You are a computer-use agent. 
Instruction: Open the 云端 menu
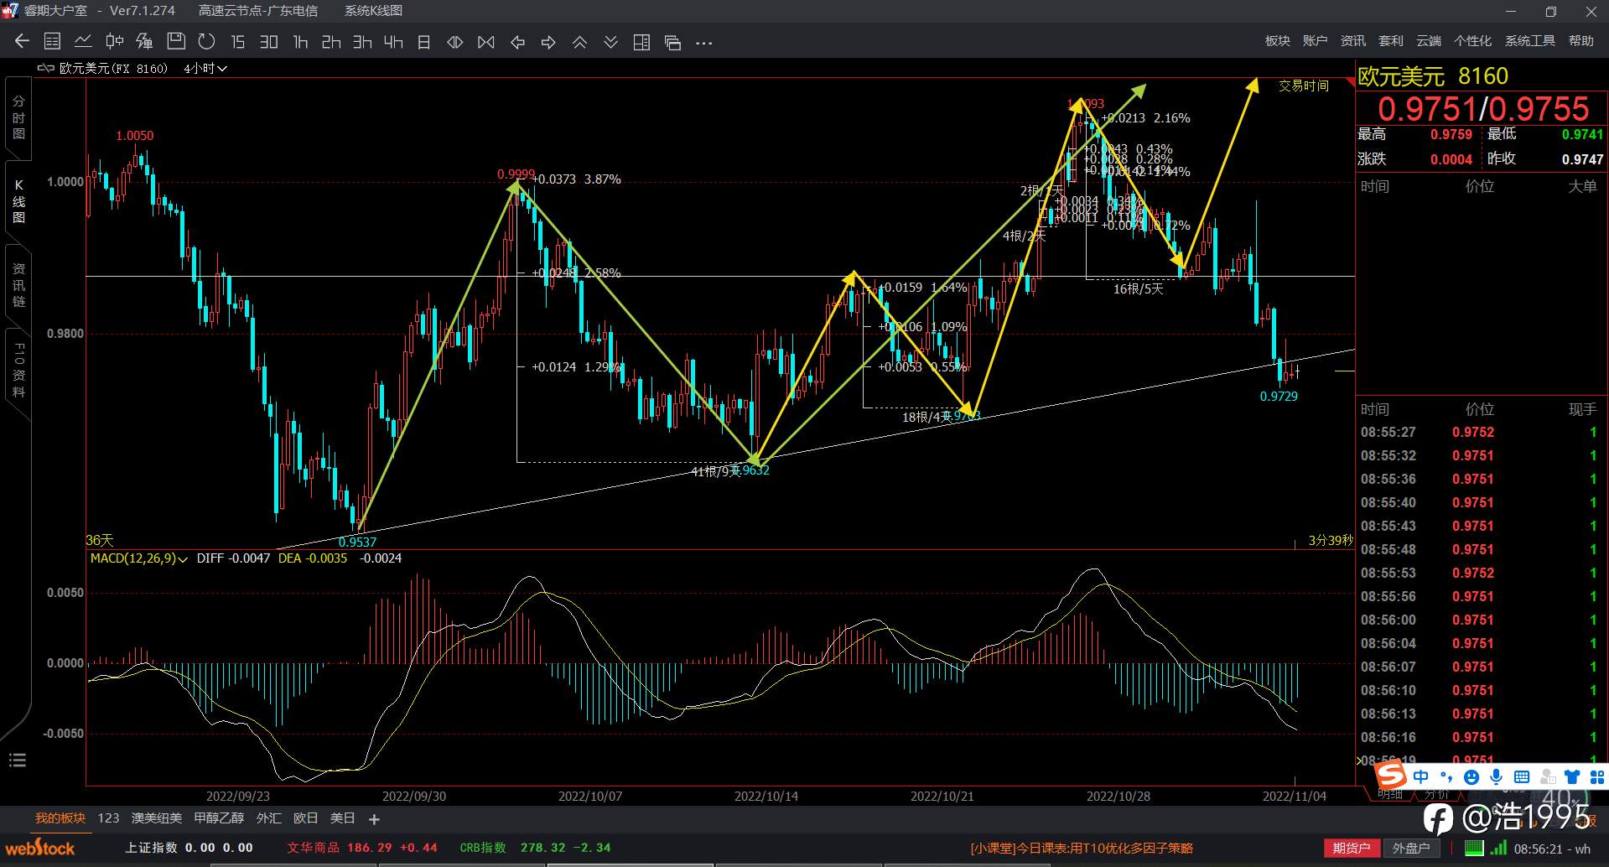(1428, 41)
